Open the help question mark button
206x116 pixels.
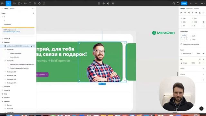[x=201, y=109]
